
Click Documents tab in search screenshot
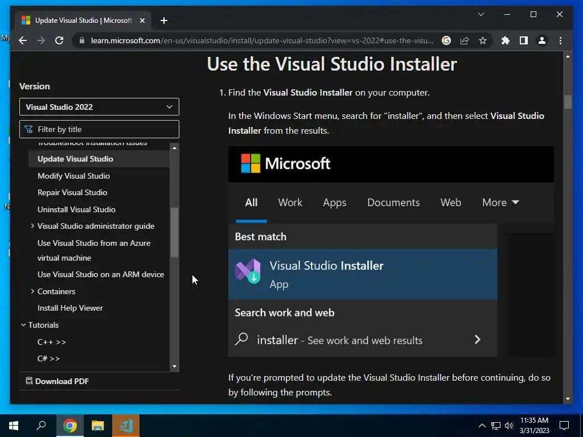point(393,203)
